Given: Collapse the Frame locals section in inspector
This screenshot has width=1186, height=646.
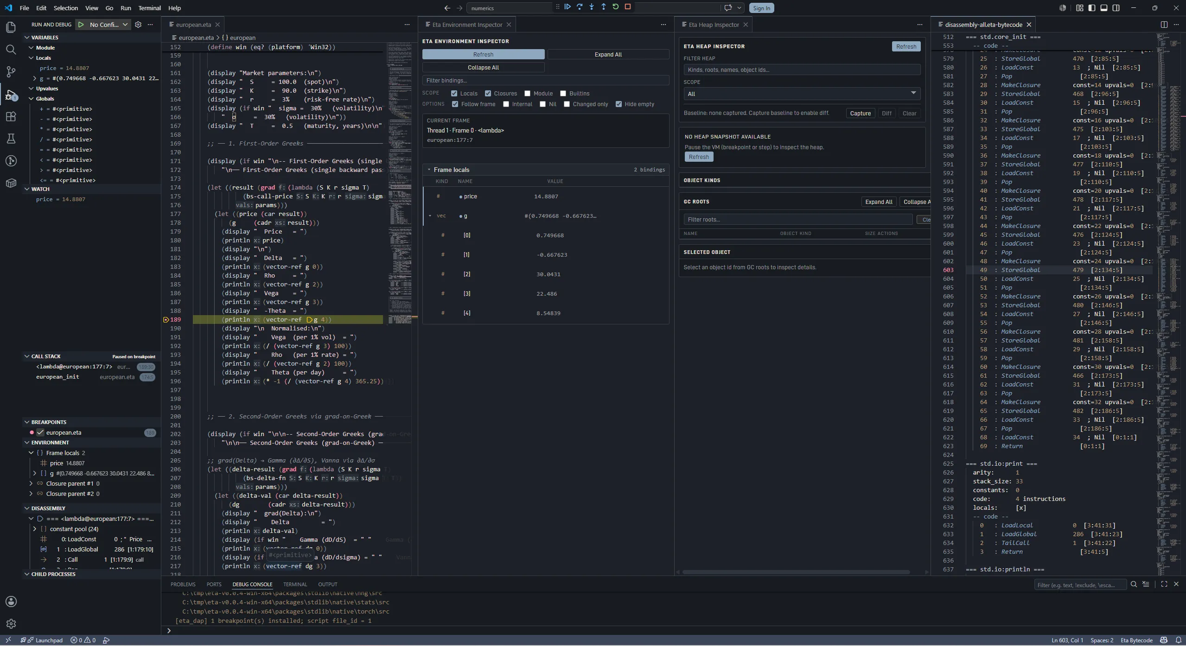Looking at the screenshot, I should coord(429,170).
